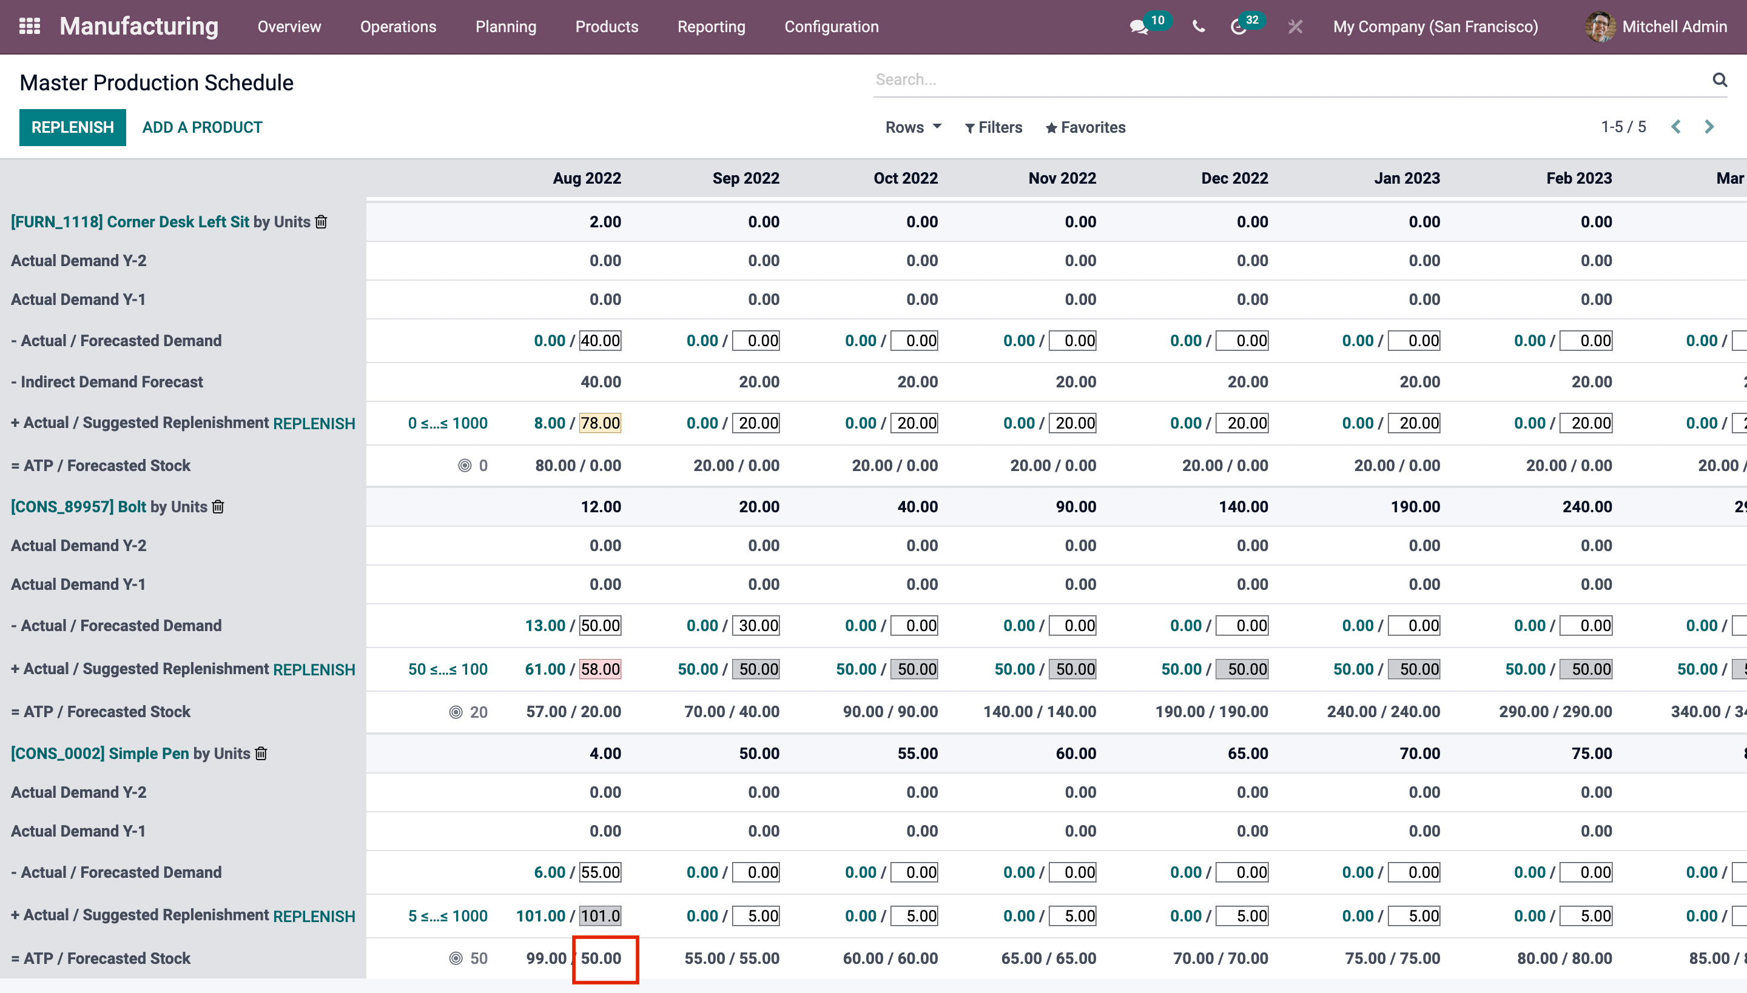Remove Simple Pen via trash icon
Screen dimensions: 1747x993
tap(261, 754)
